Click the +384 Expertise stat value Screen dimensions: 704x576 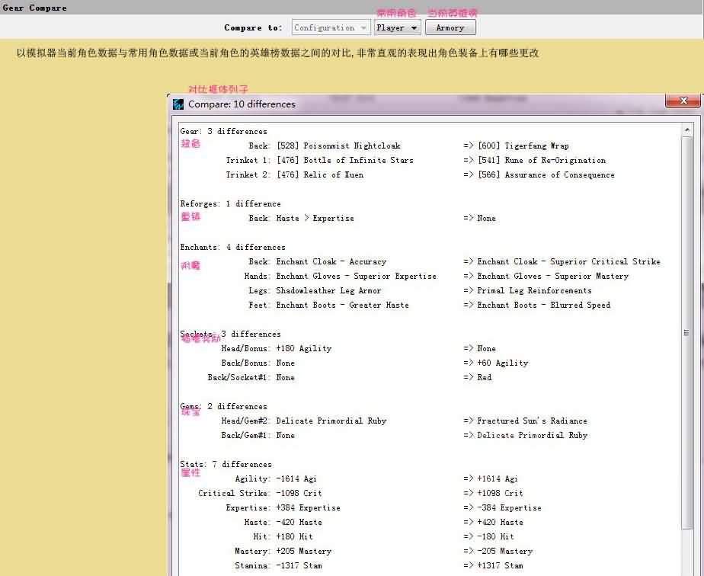pyautogui.click(x=308, y=507)
